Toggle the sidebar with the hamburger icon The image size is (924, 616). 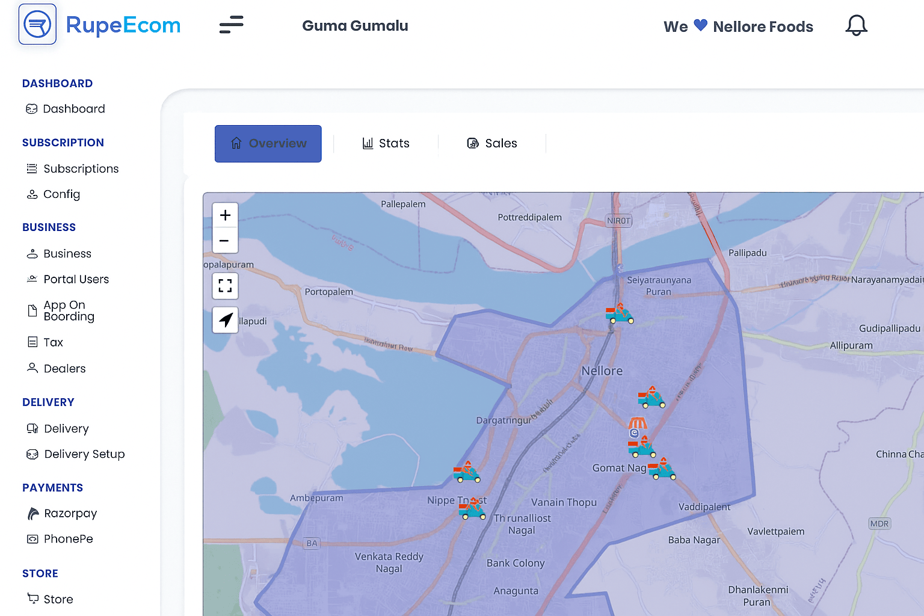click(x=231, y=25)
